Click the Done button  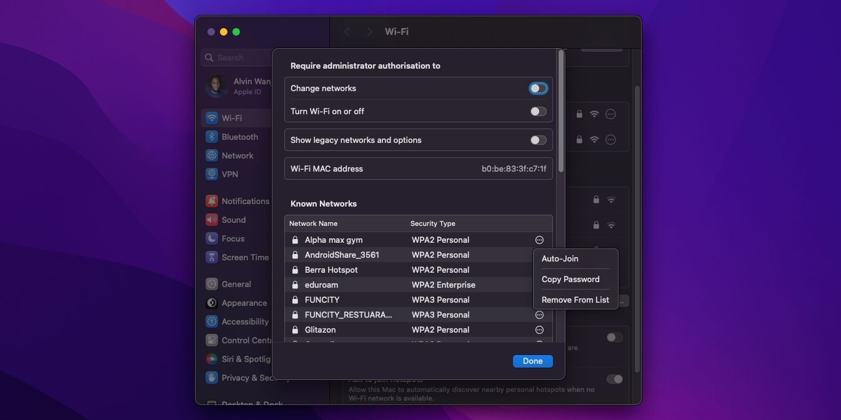point(532,361)
